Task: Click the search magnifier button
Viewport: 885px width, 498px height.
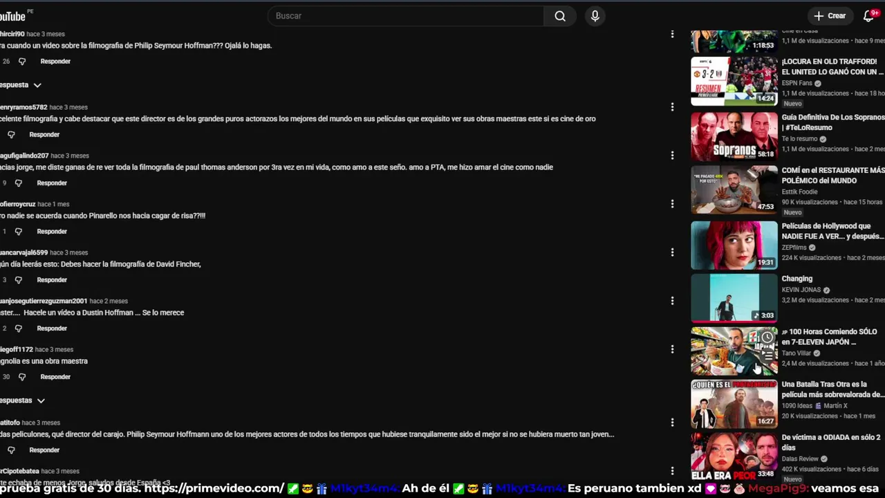Action: pos(560,16)
